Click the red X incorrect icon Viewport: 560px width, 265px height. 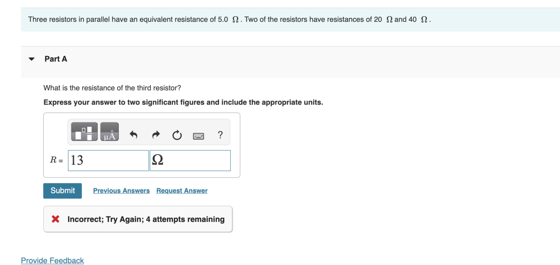[x=56, y=219]
